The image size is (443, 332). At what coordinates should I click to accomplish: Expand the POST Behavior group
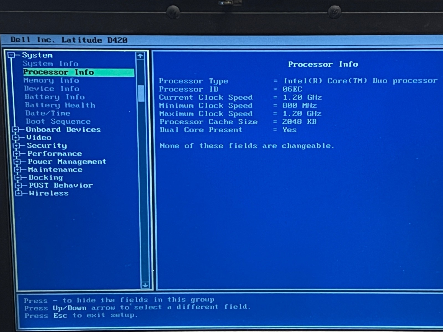tap(18, 185)
